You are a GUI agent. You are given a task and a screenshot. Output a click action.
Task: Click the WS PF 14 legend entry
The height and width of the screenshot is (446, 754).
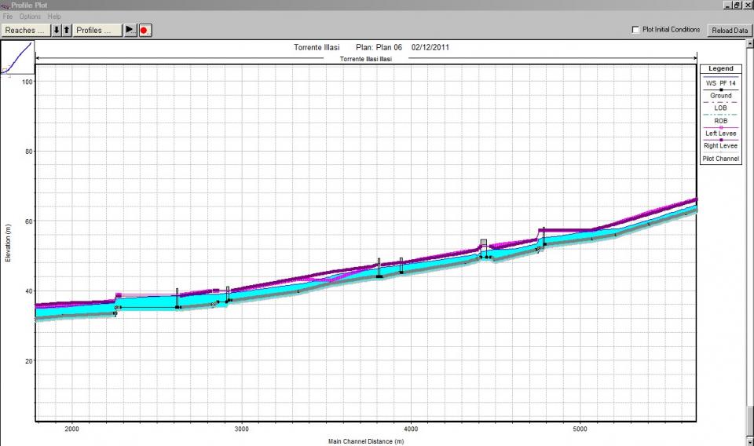(x=721, y=82)
